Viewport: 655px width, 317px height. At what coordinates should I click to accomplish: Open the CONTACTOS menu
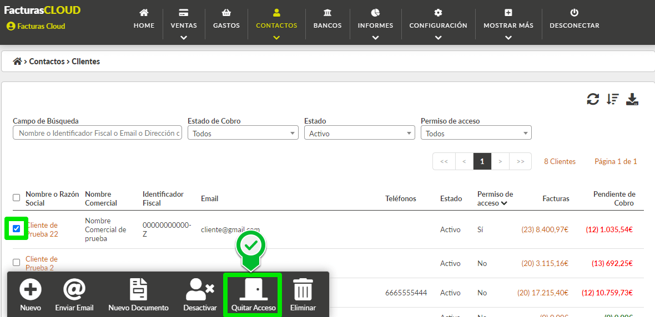click(x=276, y=24)
